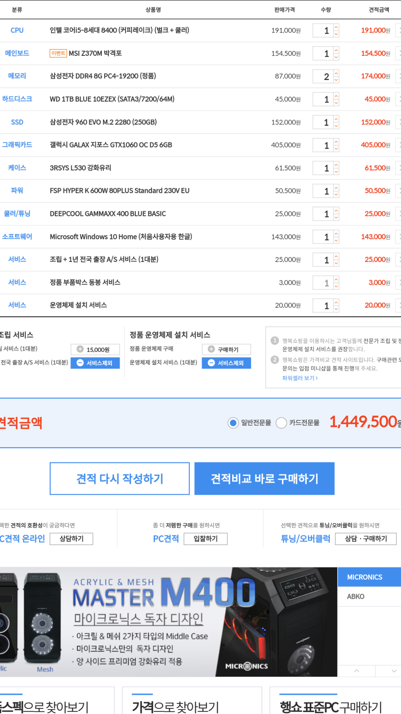This screenshot has width=401, height=714.
Task: Increase quantity for 운영체제 설치 서비스
Action: [336, 302]
